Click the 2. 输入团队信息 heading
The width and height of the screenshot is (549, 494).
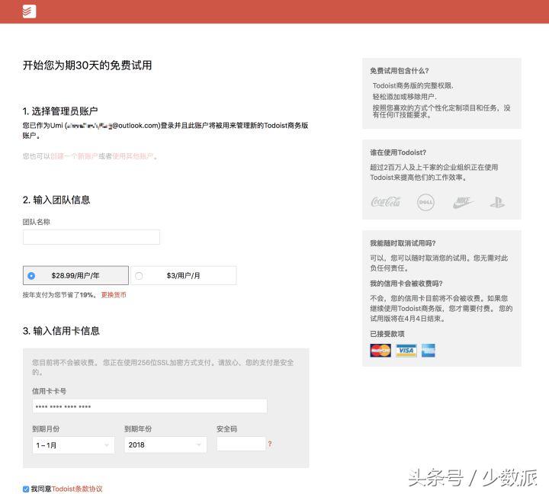[x=56, y=200]
